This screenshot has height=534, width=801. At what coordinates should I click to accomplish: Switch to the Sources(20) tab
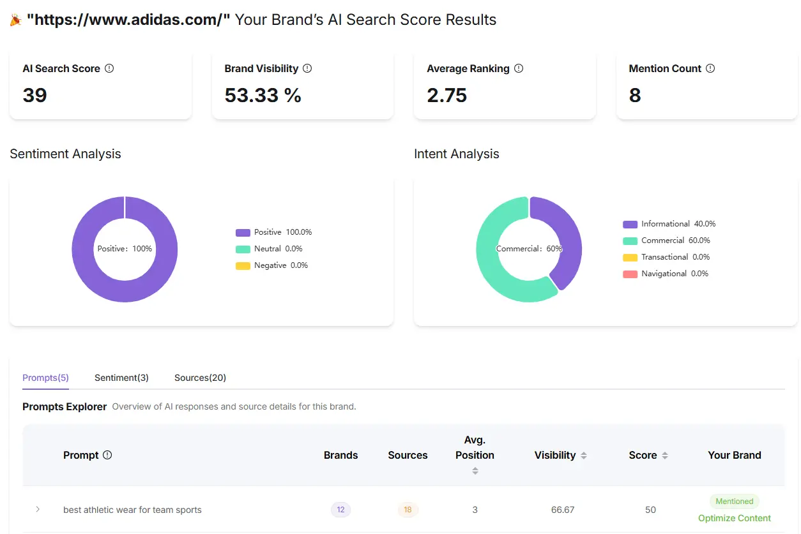(x=200, y=378)
